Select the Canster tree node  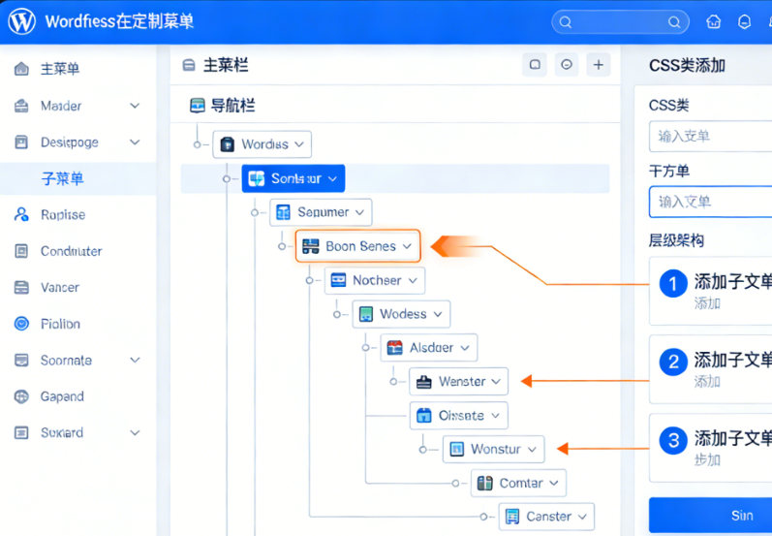pyautogui.click(x=546, y=517)
